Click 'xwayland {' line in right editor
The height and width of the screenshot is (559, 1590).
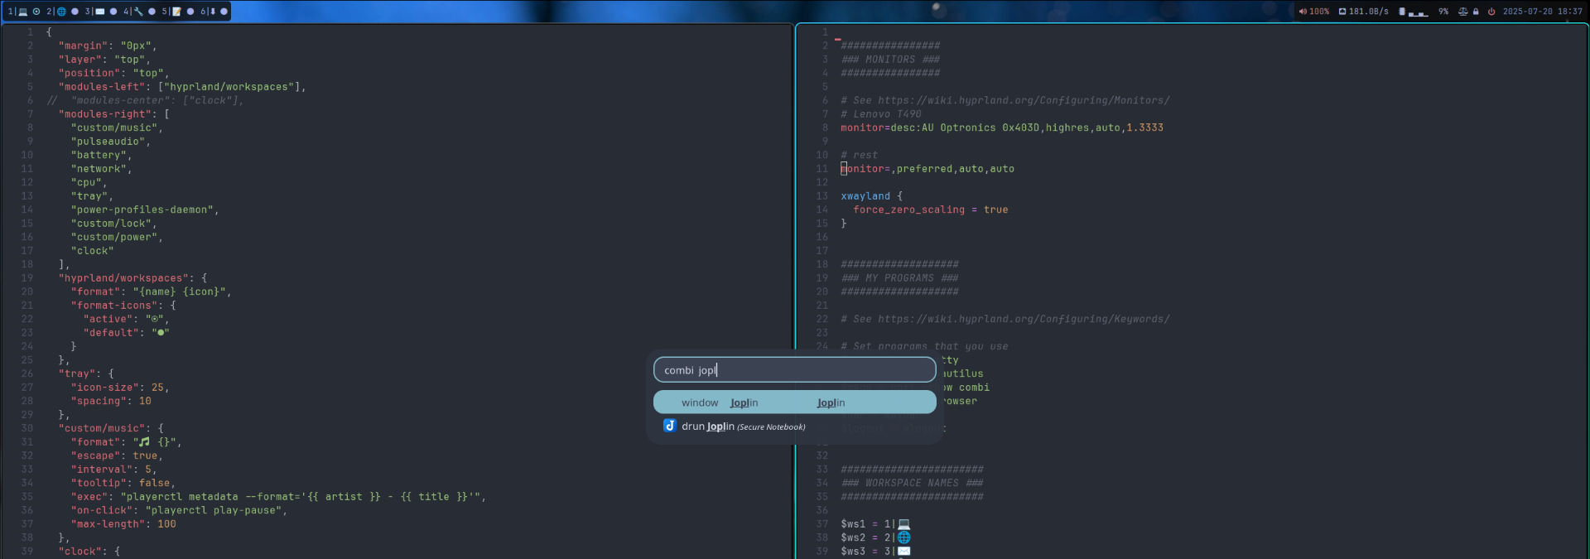872,196
